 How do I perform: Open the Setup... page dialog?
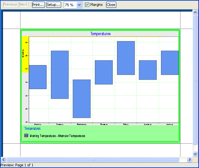(54, 5)
